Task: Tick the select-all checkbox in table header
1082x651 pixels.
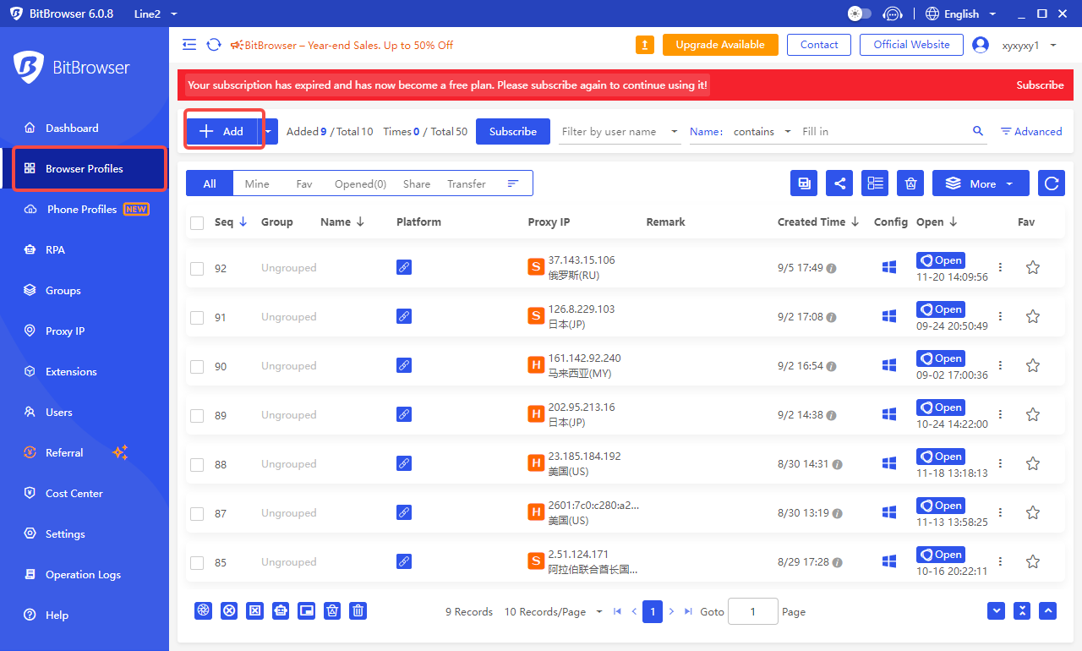Action: 197,222
